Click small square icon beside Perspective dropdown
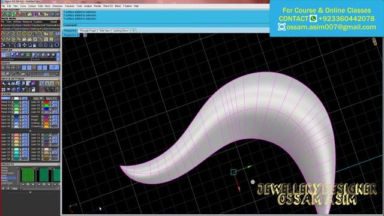 click(x=85, y=35)
